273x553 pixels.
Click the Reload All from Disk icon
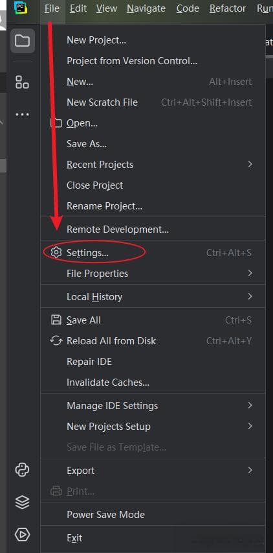[x=56, y=341]
